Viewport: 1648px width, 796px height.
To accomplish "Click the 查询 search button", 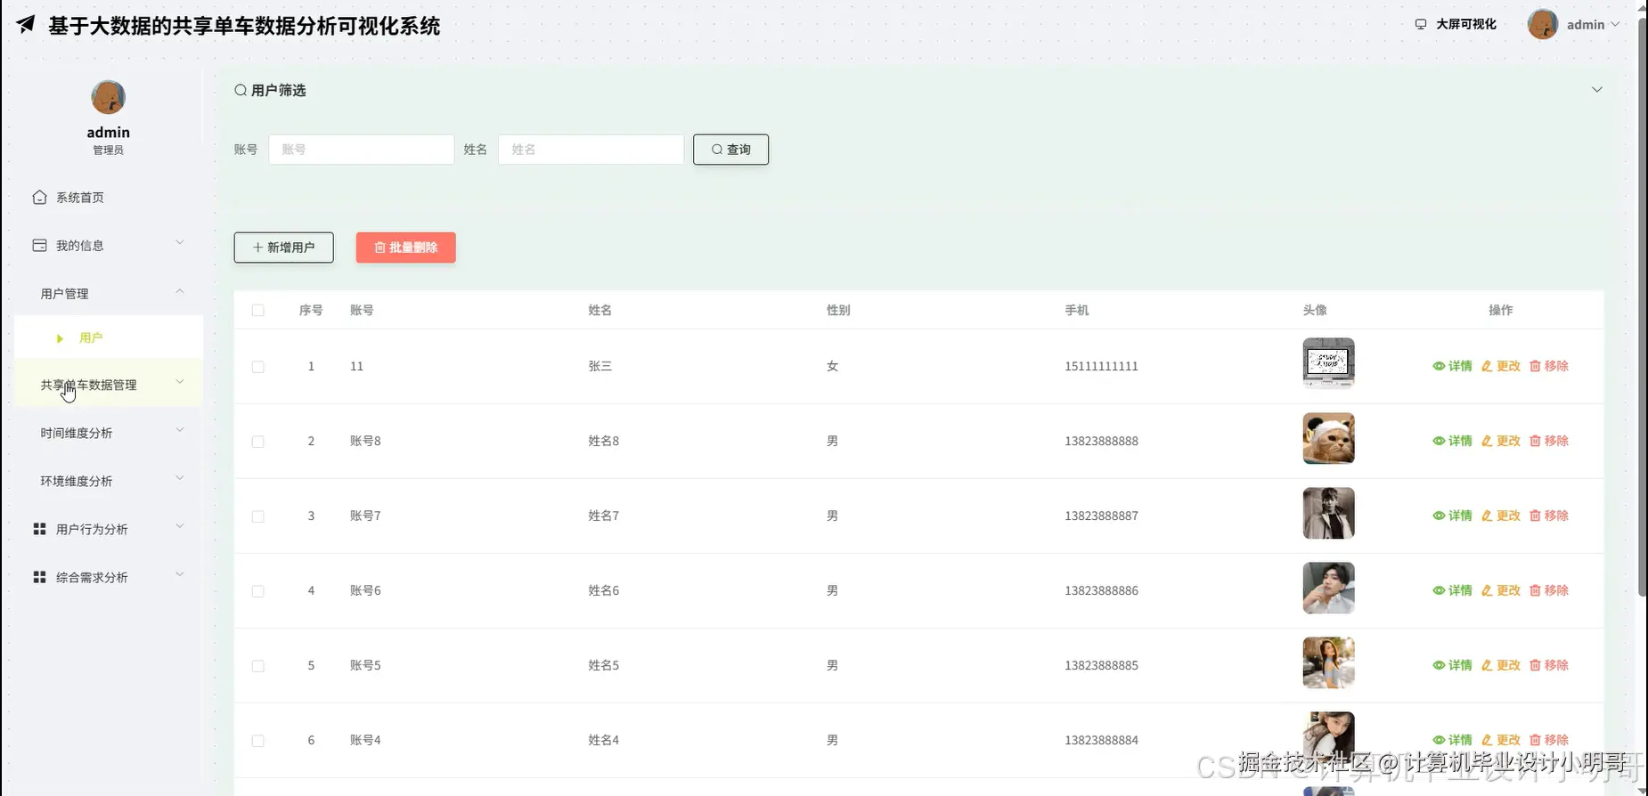I will (x=730, y=150).
